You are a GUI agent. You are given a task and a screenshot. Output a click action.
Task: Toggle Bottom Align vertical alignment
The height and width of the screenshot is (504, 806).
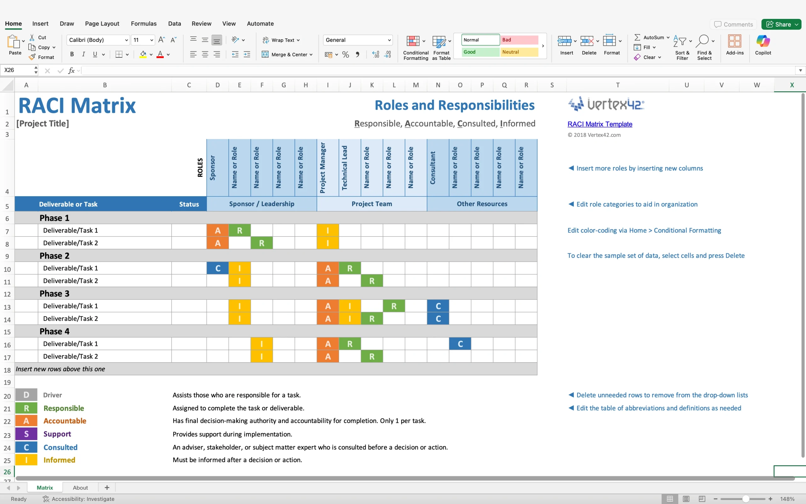pos(217,40)
